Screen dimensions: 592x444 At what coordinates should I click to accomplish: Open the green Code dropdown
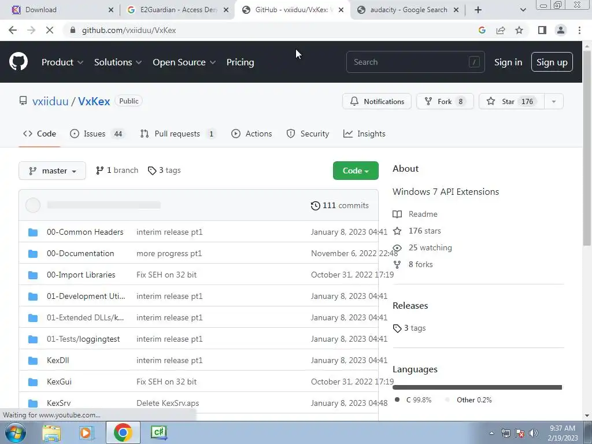[356, 171]
